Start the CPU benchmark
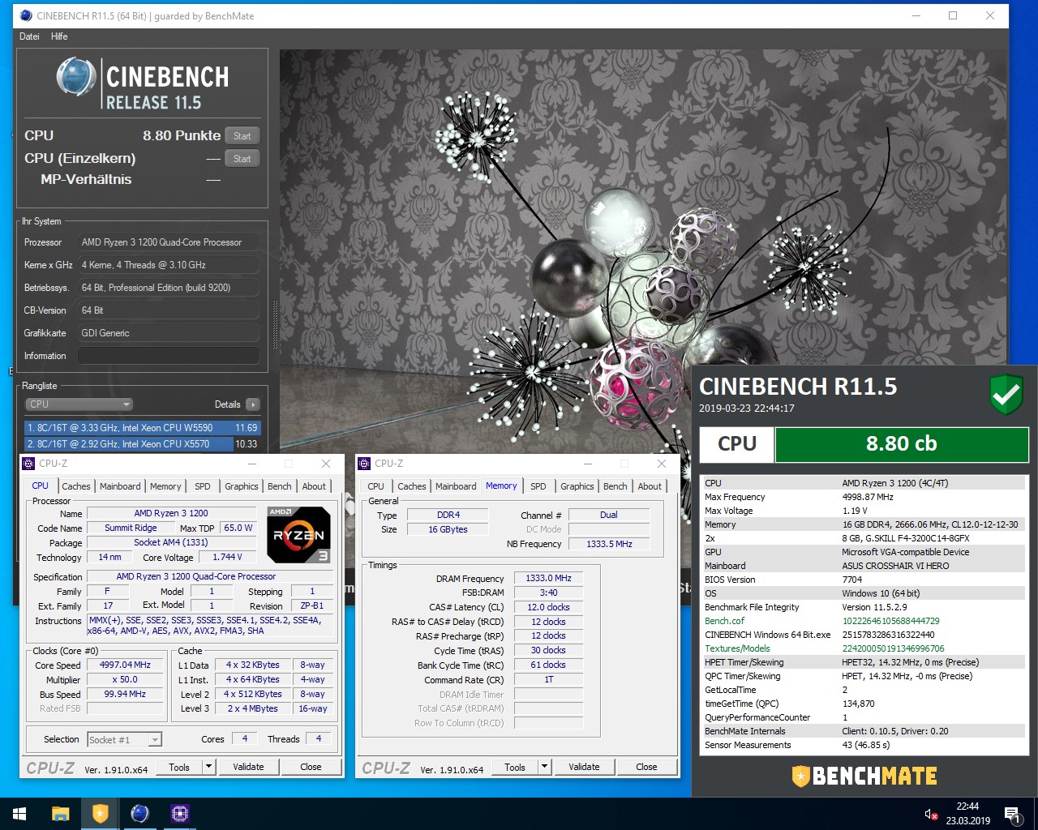The image size is (1038, 830). coord(242,135)
